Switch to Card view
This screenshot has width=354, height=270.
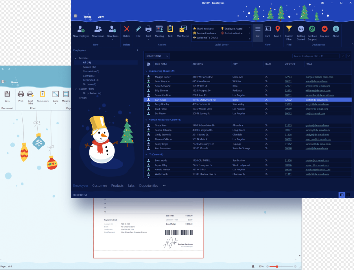(x=267, y=31)
